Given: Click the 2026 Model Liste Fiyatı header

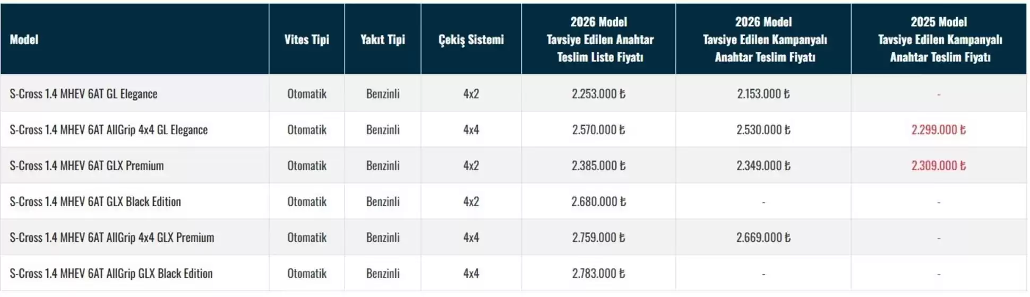Looking at the screenshot, I should click(x=599, y=39).
